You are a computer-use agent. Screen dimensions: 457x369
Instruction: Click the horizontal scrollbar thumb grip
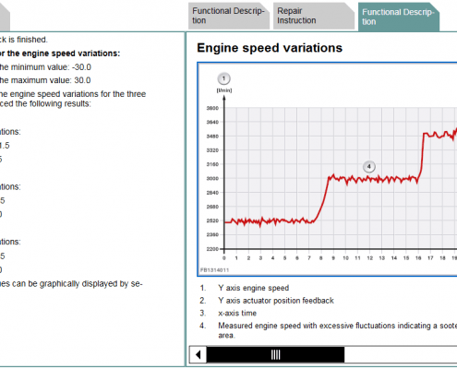[x=275, y=354]
